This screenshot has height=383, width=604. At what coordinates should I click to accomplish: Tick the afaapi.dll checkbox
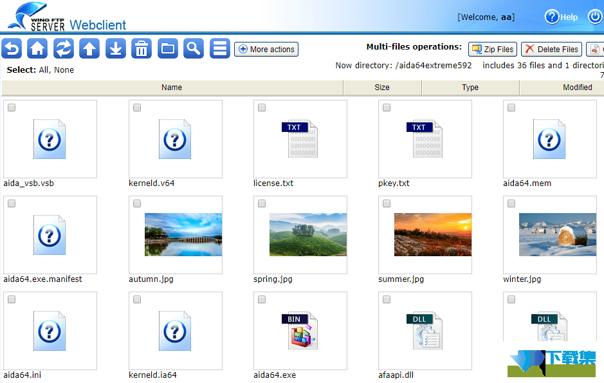(x=387, y=299)
